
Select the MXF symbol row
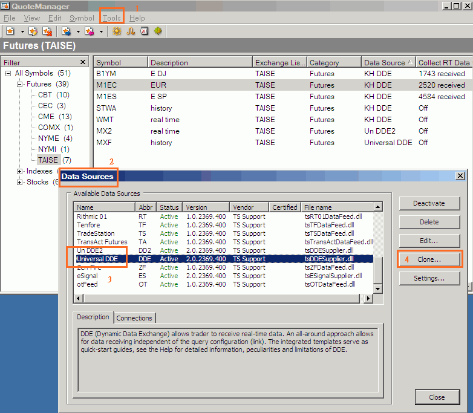click(x=283, y=142)
